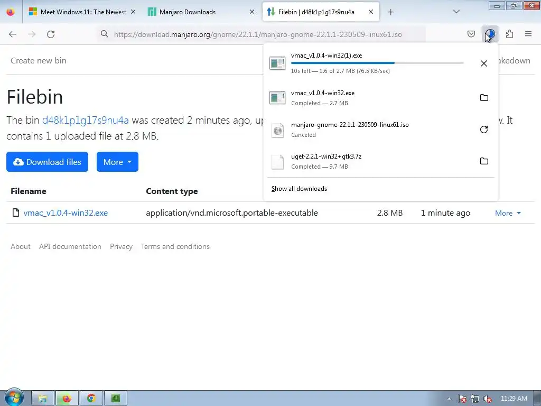Close the Manjaro Downloads tab
The height and width of the screenshot is (406, 541).
pos(252,12)
